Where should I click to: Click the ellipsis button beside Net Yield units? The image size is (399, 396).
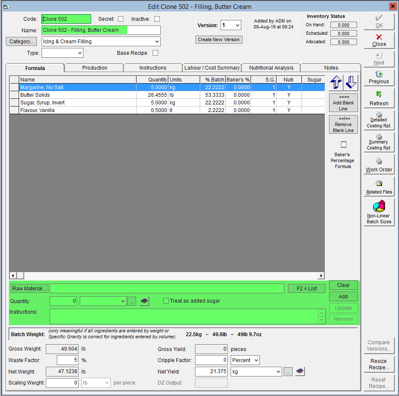288,372
